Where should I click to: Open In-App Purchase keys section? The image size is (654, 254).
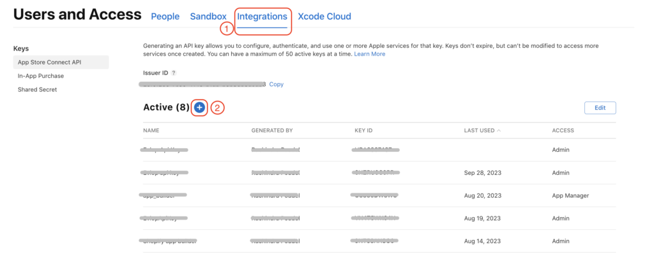pyautogui.click(x=40, y=76)
